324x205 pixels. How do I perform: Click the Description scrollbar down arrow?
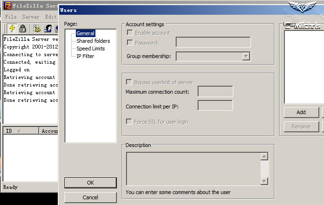coord(264,181)
